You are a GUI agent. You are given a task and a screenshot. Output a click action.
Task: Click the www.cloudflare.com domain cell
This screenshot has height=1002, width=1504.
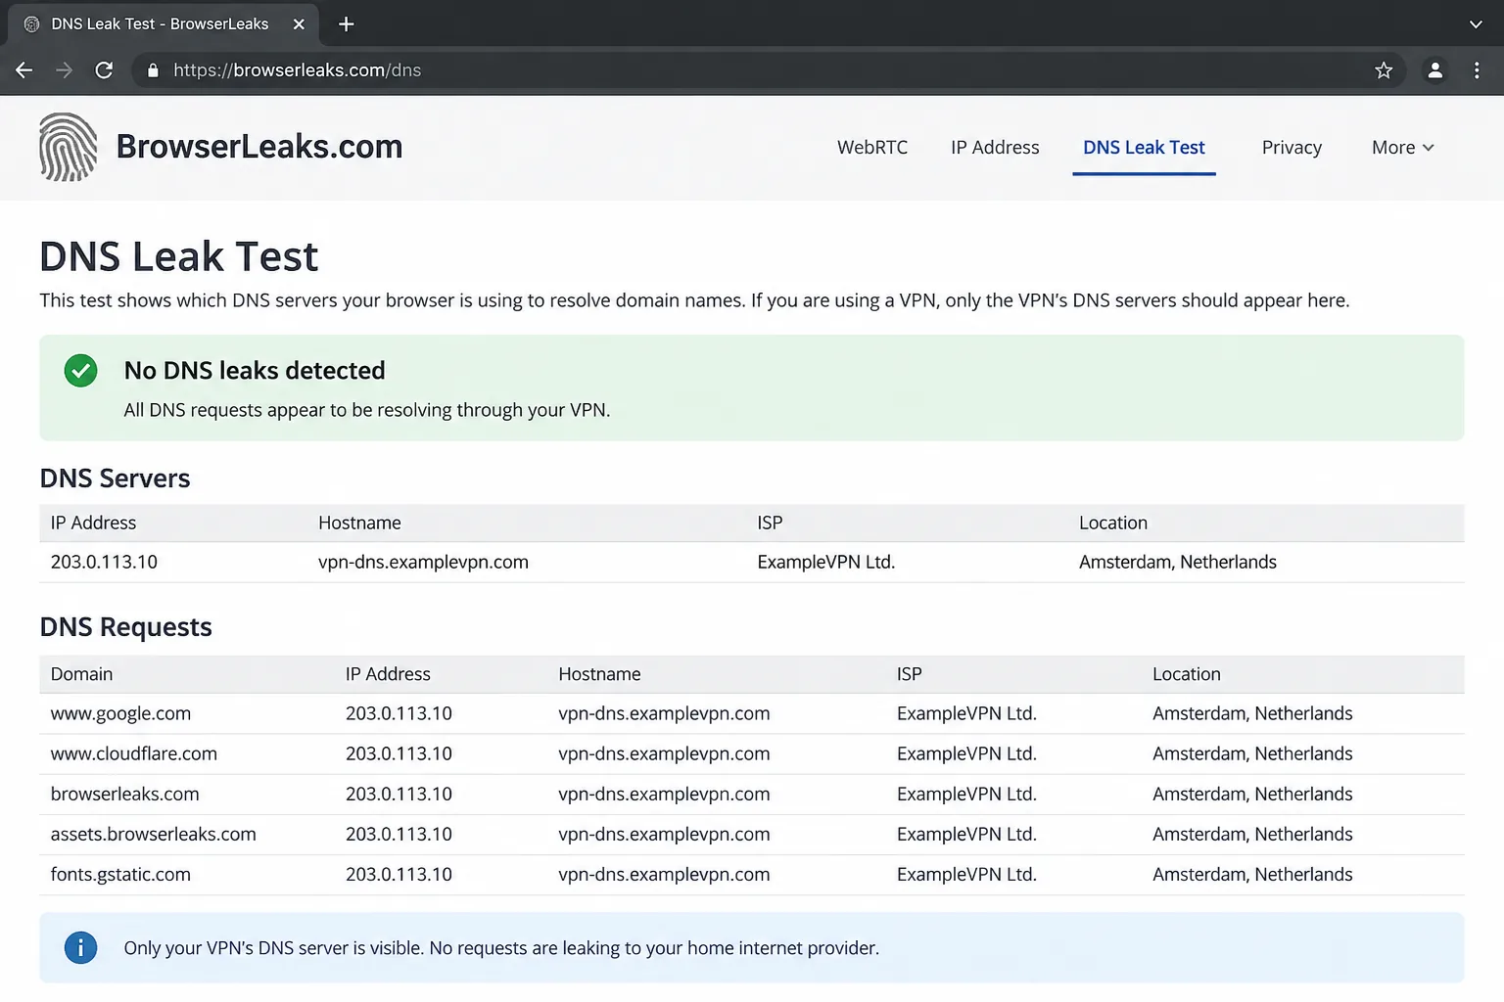[x=134, y=753]
